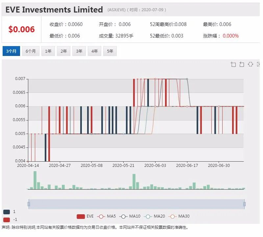The width and height of the screenshot is (263, 237).
Task: Click the 2020-05-21 x-axis date label
Action: pyautogui.click(x=123, y=166)
